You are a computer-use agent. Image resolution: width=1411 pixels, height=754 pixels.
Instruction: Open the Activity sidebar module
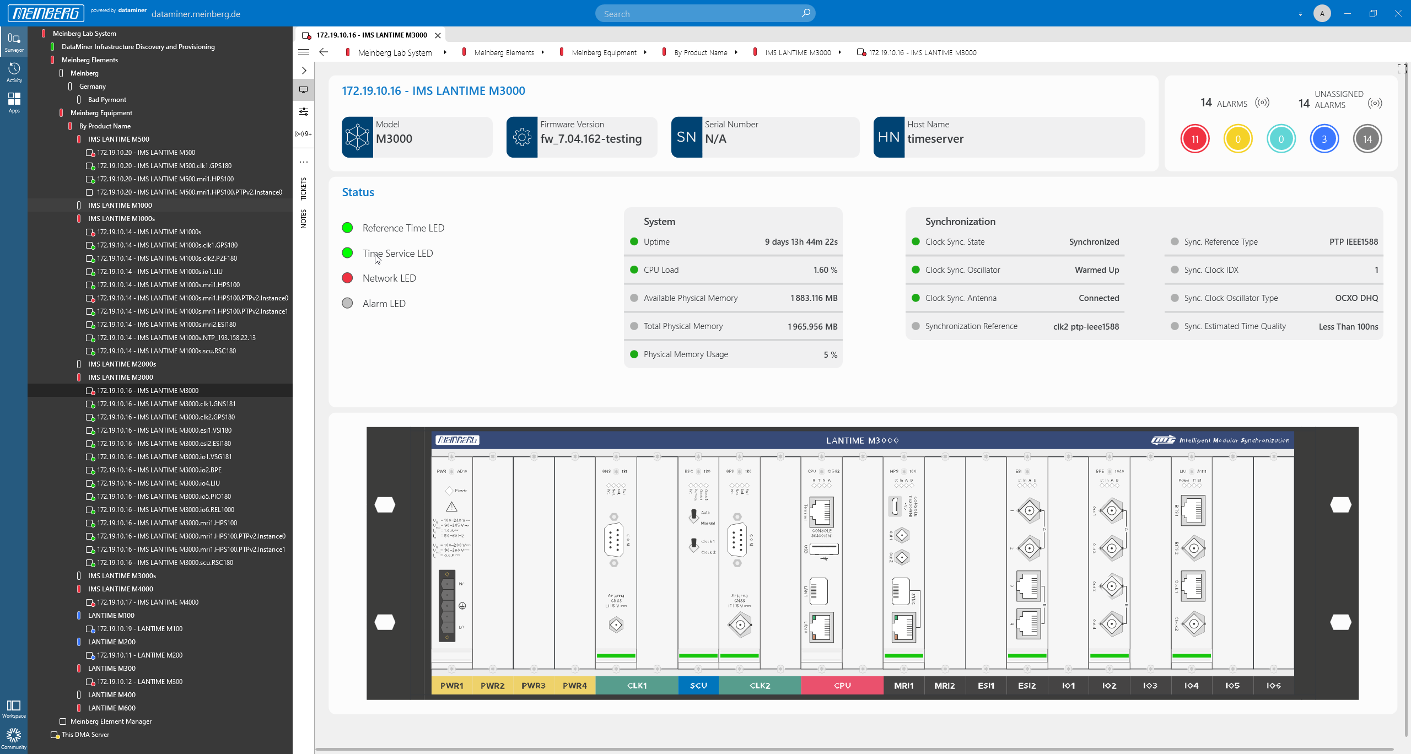pyautogui.click(x=14, y=72)
